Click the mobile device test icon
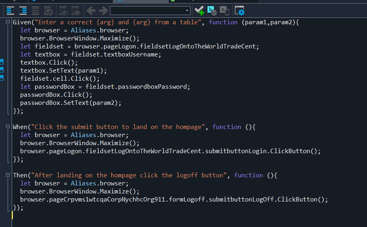Viewport: 367px width, 227px height. click(225, 11)
